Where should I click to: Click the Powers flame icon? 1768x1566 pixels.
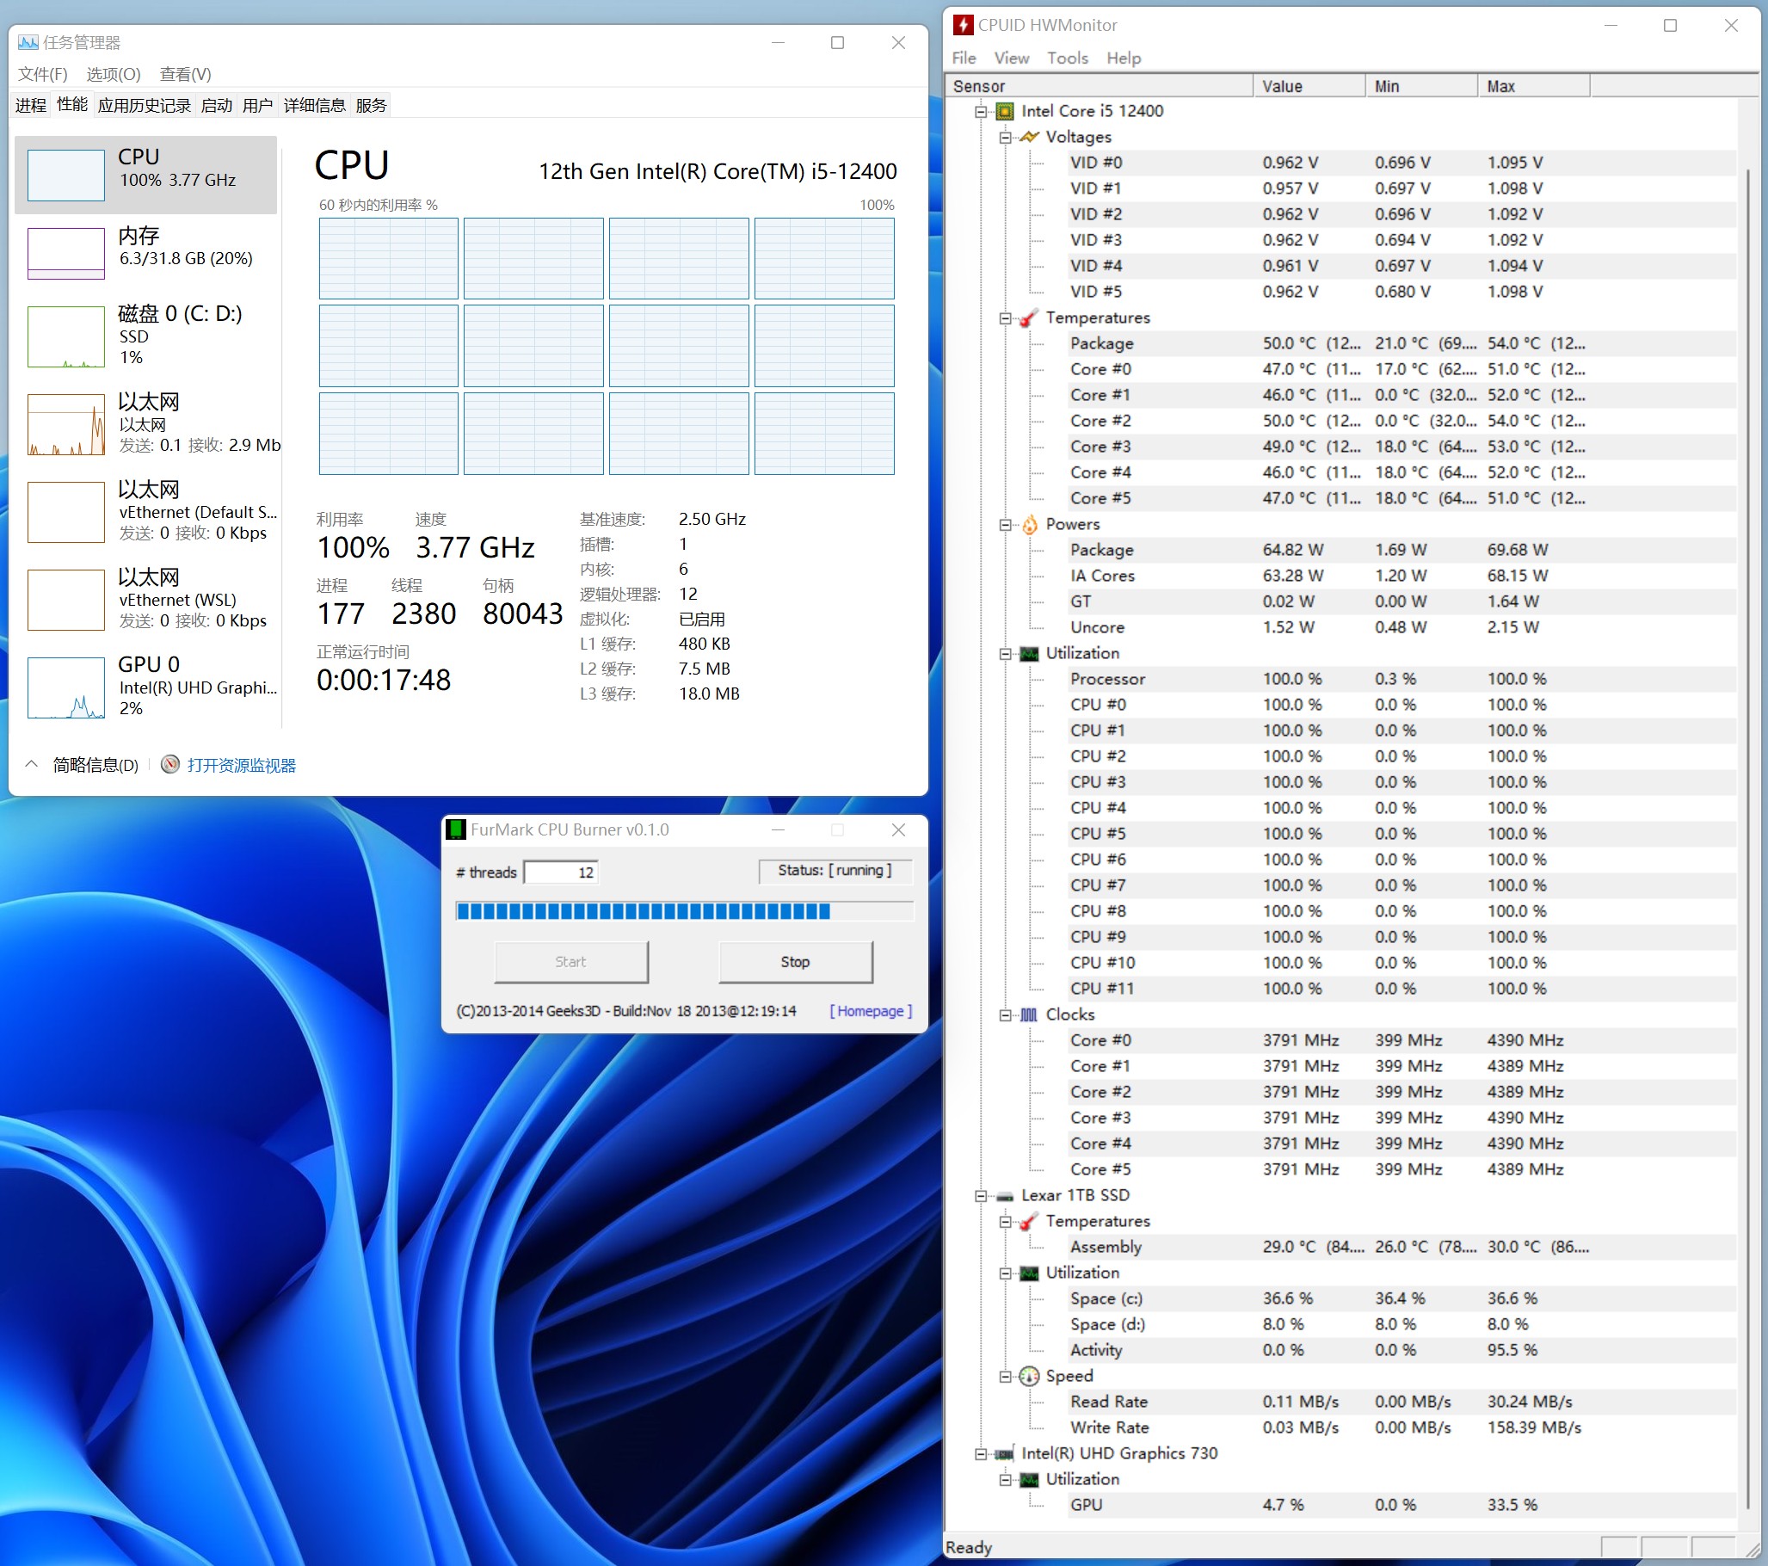click(1029, 524)
